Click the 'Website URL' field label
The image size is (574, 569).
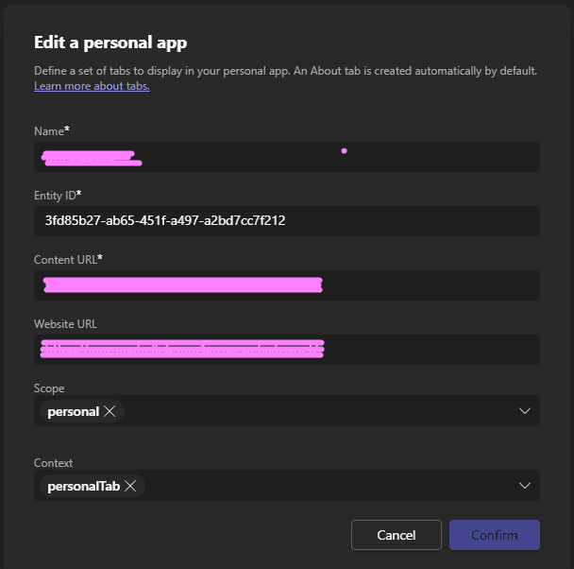65,324
